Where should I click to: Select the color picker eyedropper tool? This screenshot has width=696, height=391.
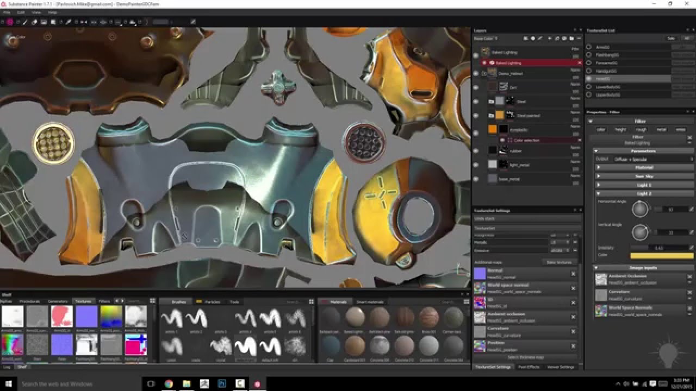point(69,22)
